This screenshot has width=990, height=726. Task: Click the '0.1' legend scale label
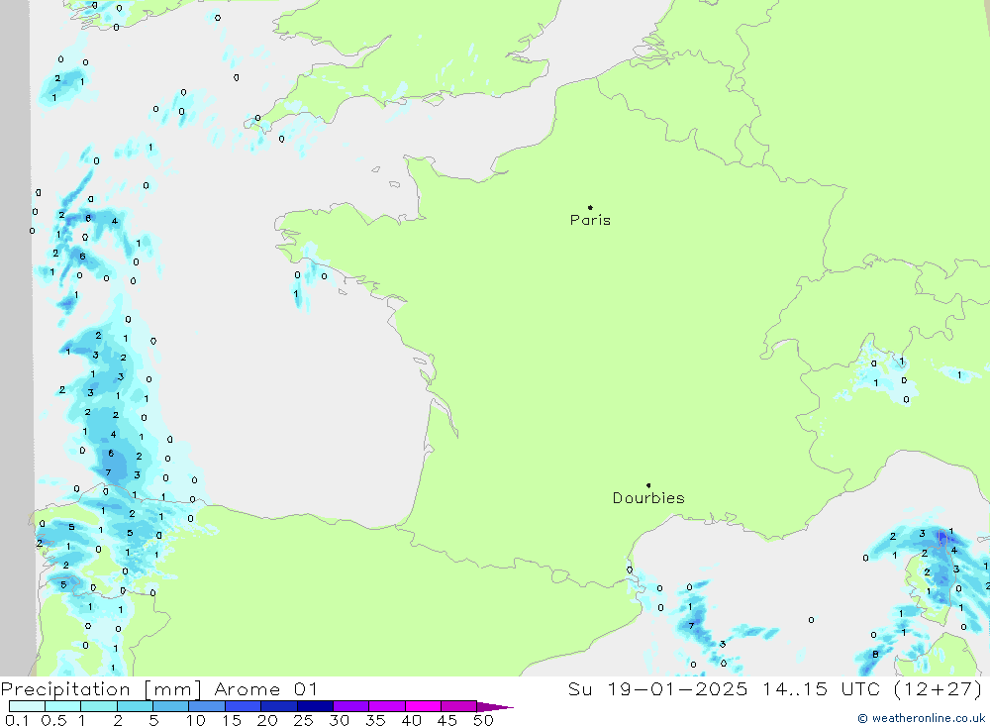tap(17, 720)
